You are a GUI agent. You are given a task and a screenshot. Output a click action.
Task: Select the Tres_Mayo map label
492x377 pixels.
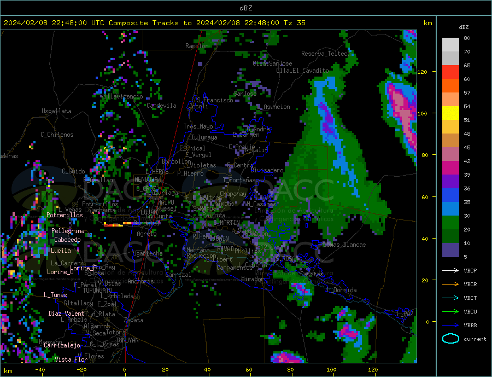click(198, 126)
